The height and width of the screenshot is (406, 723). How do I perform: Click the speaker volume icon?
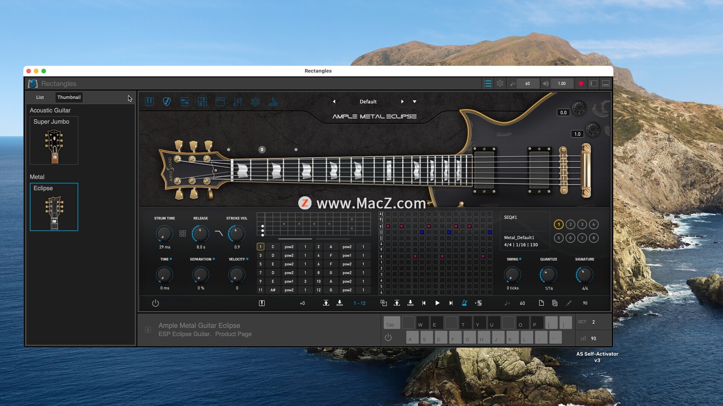tap(546, 83)
